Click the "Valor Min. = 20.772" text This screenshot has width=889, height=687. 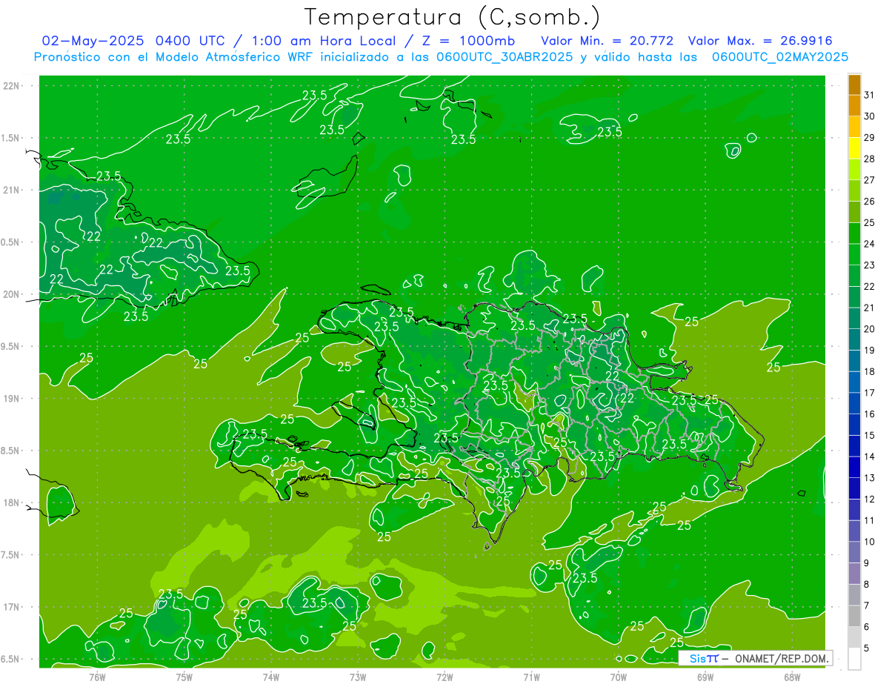click(607, 40)
